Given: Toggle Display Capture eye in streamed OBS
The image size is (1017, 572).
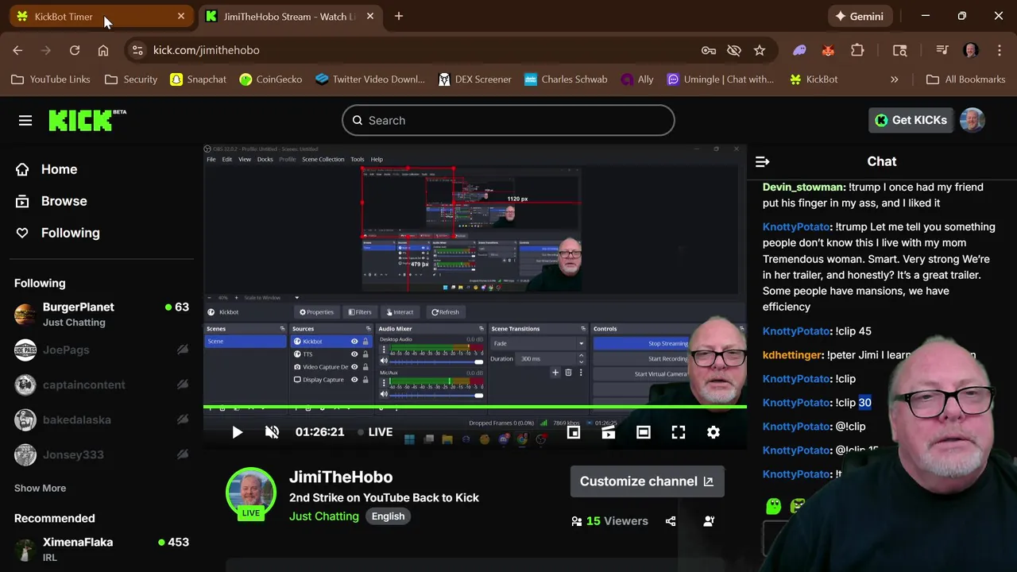Looking at the screenshot, I should [354, 380].
